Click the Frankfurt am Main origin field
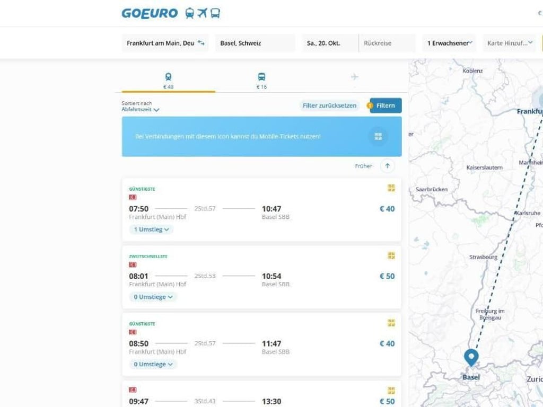543x407 pixels. [165, 43]
